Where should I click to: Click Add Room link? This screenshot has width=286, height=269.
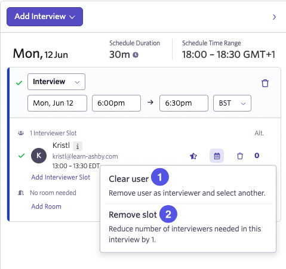pyautogui.click(x=46, y=206)
